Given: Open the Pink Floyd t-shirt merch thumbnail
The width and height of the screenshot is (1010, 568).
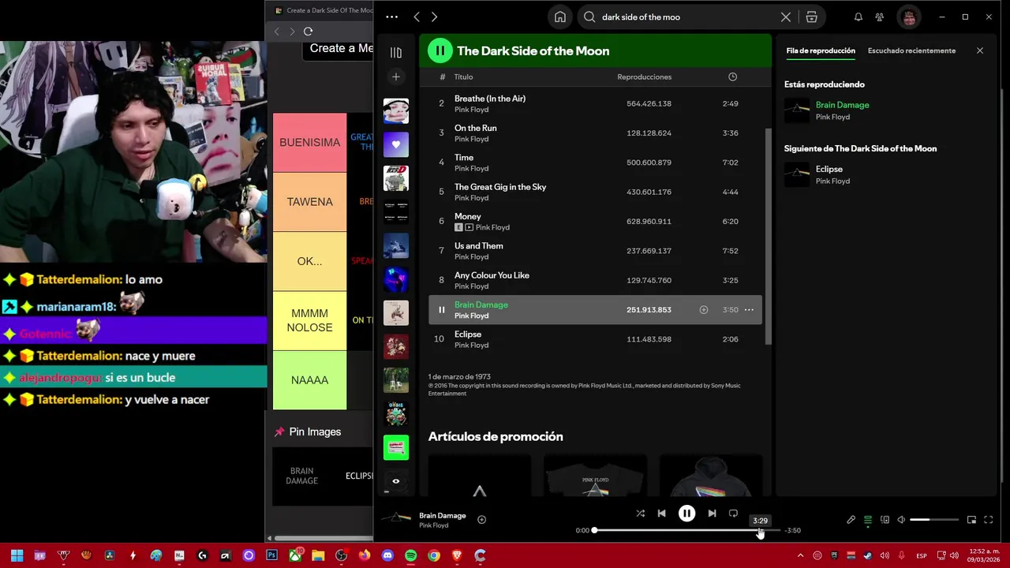Looking at the screenshot, I should (595, 476).
